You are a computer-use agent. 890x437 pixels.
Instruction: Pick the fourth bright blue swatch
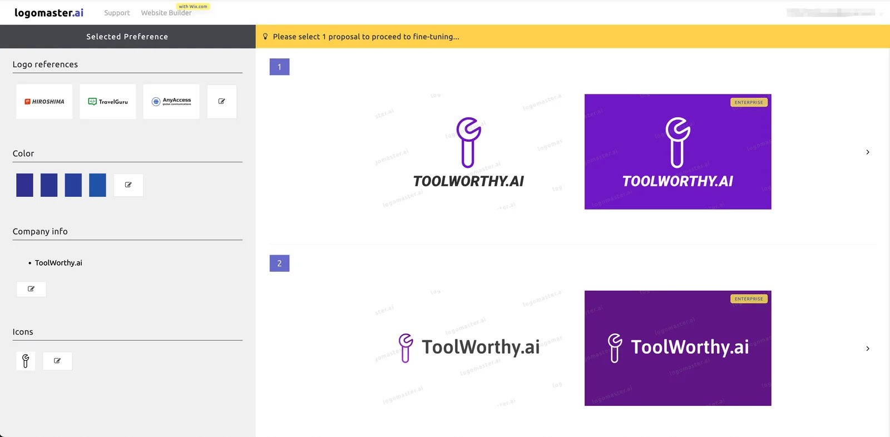pos(97,185)
